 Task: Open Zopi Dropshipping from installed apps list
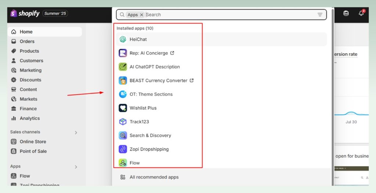[x=149, y=149]
